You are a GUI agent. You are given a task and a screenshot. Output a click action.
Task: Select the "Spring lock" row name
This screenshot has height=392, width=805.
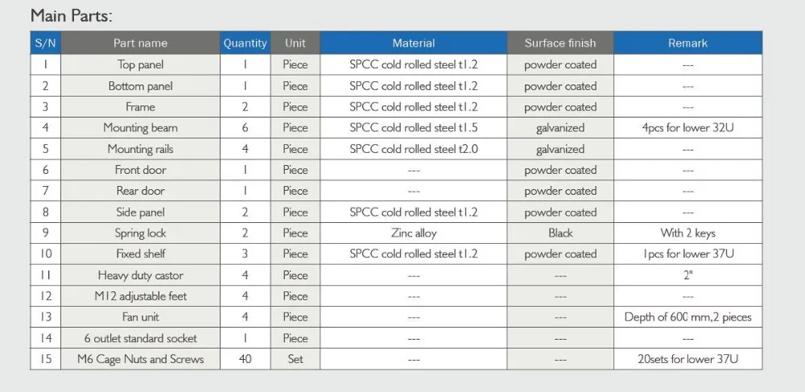point(140,233)
